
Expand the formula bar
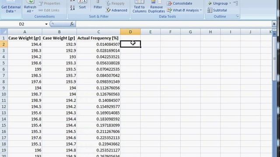(274, 24)
